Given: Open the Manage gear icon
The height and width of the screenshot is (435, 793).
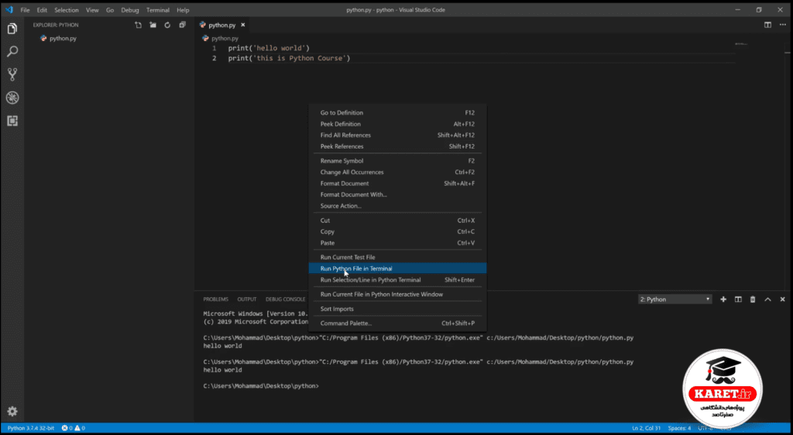Looking at the screenshot, I should point(12,411).
